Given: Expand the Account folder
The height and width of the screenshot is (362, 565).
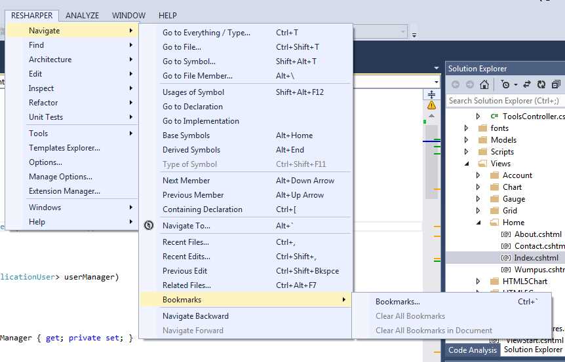Looking at the screenshot, I should 478,175.
